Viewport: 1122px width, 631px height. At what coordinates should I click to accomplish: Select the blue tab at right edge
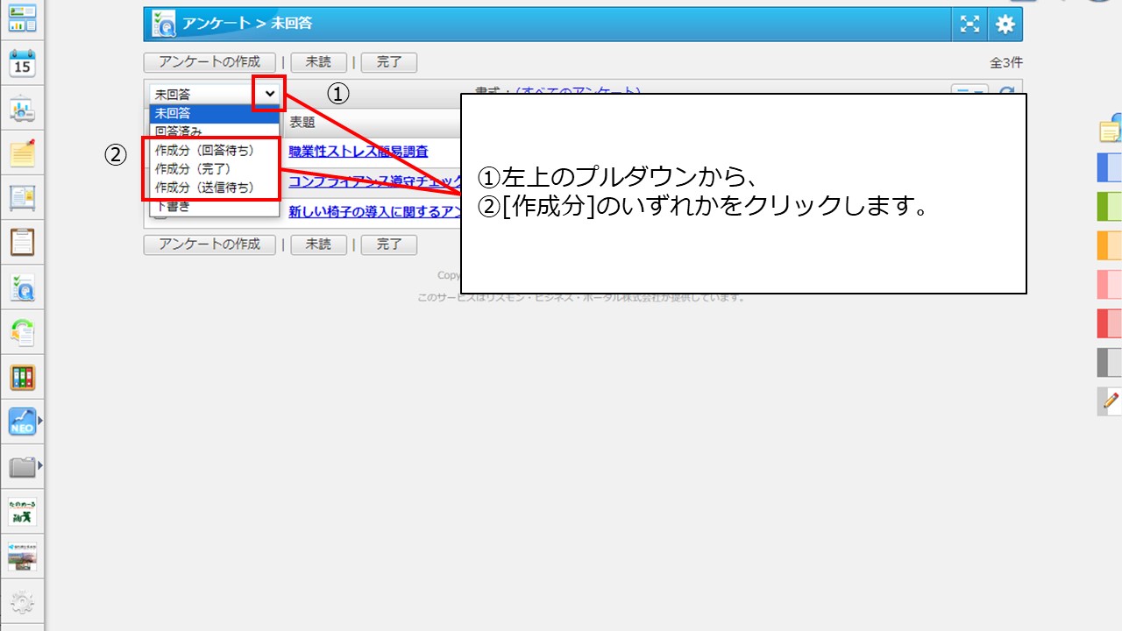[x=1110, y=168]
